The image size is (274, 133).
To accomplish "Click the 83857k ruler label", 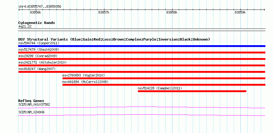I will 104,12.
